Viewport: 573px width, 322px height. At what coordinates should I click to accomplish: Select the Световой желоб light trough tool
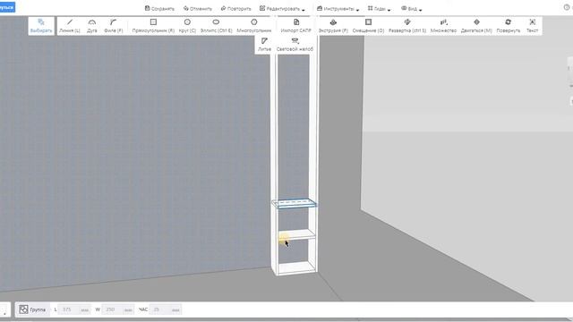tap(295, 44)
